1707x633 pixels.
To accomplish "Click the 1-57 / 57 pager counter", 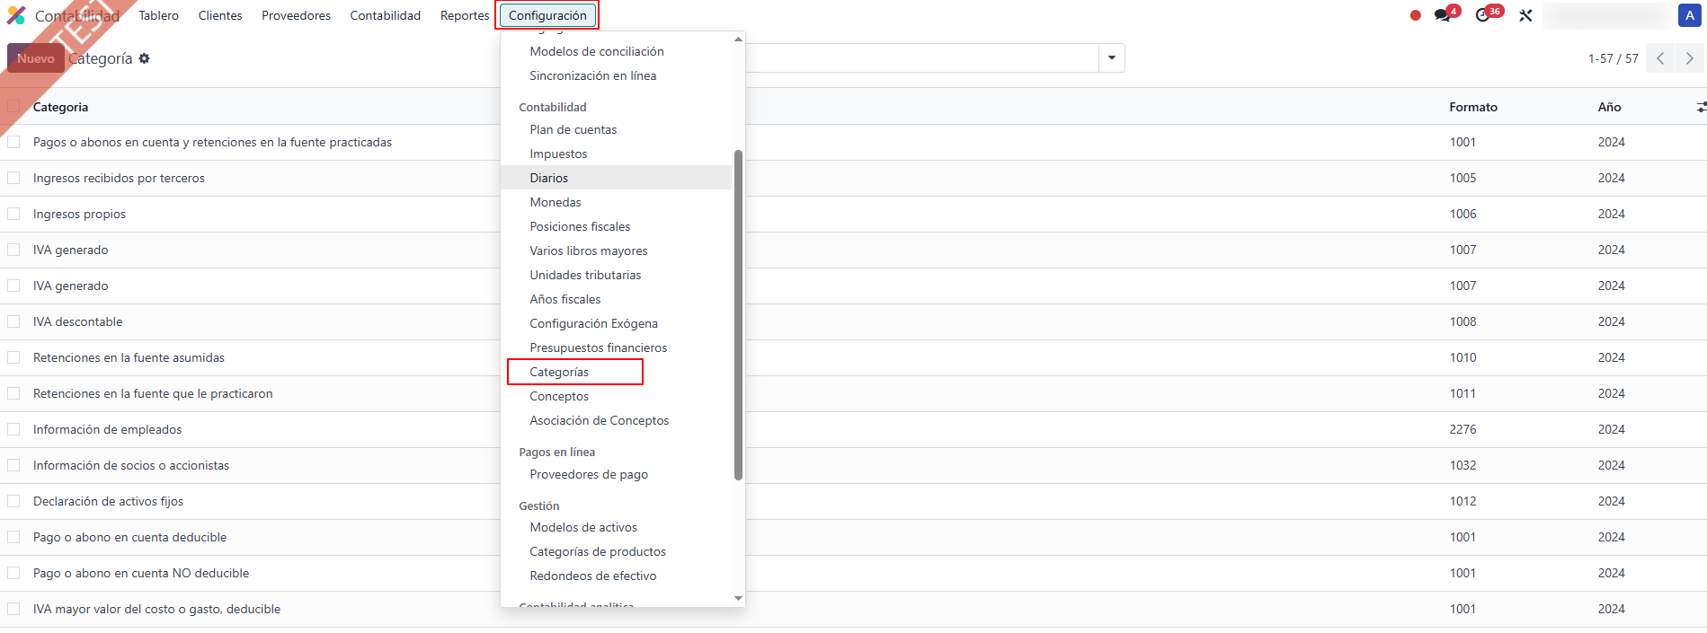I will click(x=1613, y=58).
